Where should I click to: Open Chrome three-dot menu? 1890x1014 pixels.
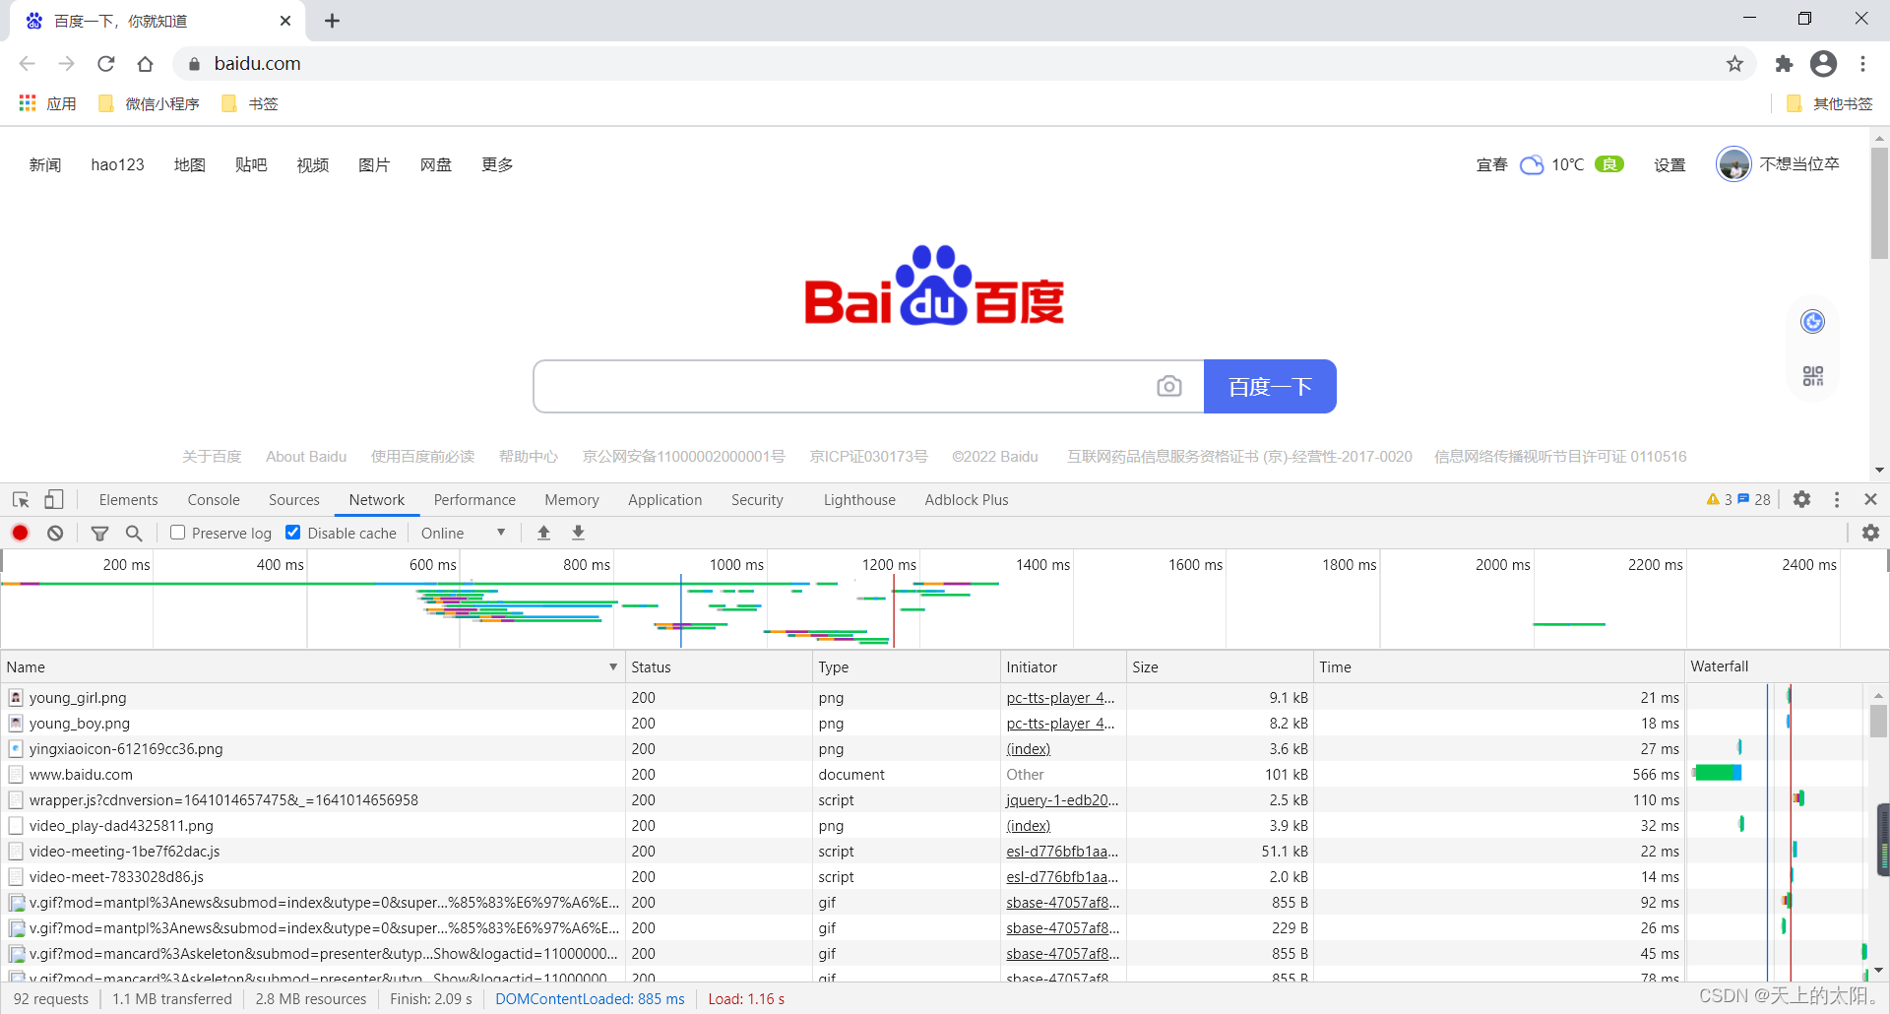[x=1862, y=64]
